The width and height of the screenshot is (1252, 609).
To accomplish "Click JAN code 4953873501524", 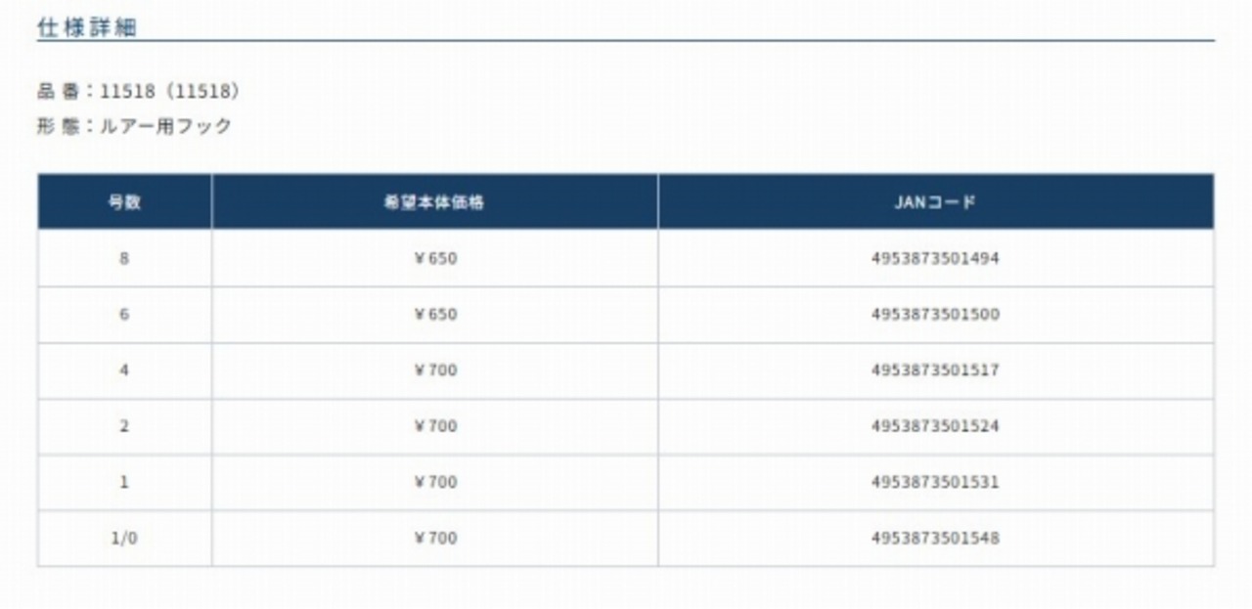I will click(935, 426).
